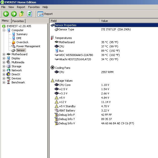
Task: Click the Temperatures thermometer icon
Action: point(52,38)
